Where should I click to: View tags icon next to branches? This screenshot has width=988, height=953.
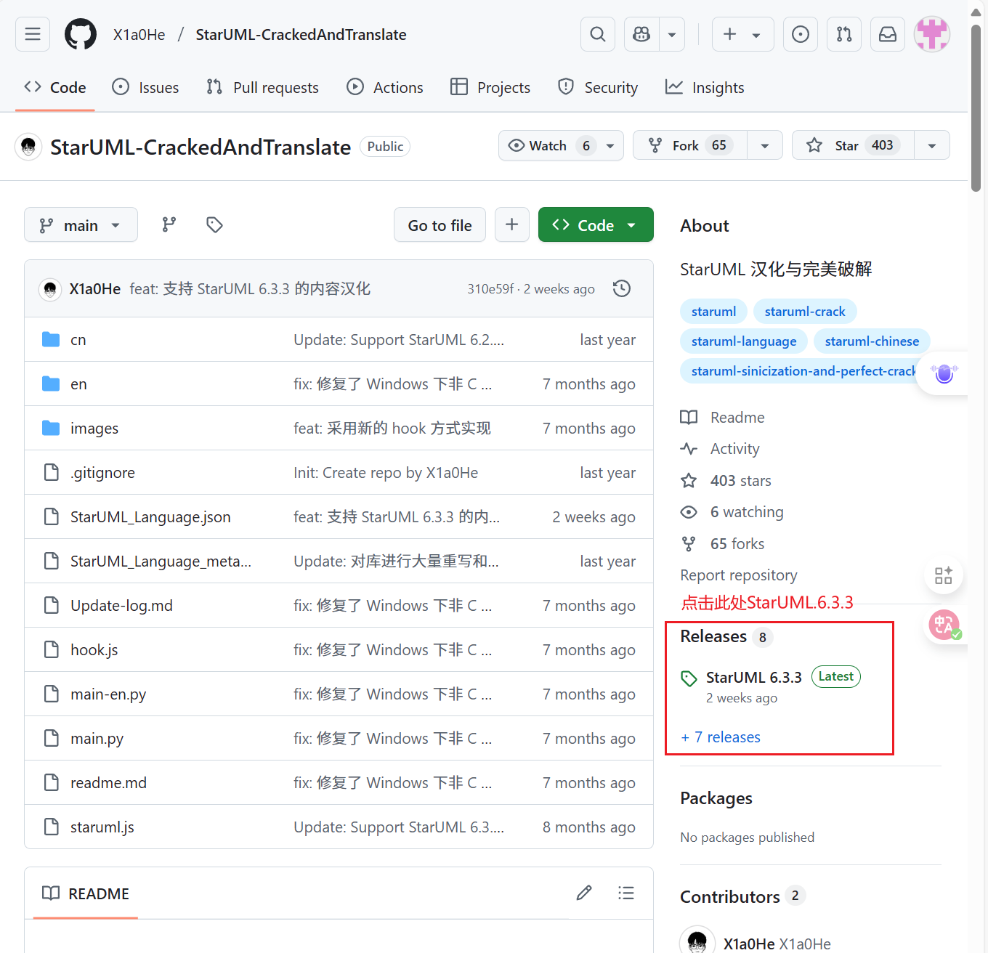pos(214,225)
